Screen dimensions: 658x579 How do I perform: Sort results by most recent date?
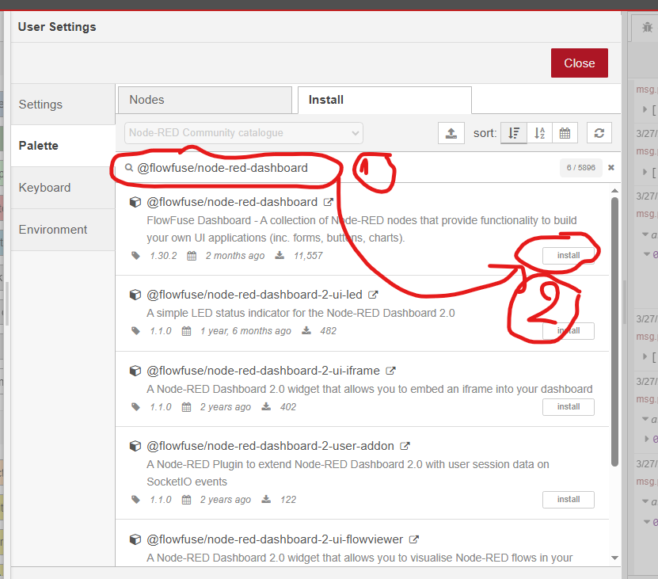(565, 133)
